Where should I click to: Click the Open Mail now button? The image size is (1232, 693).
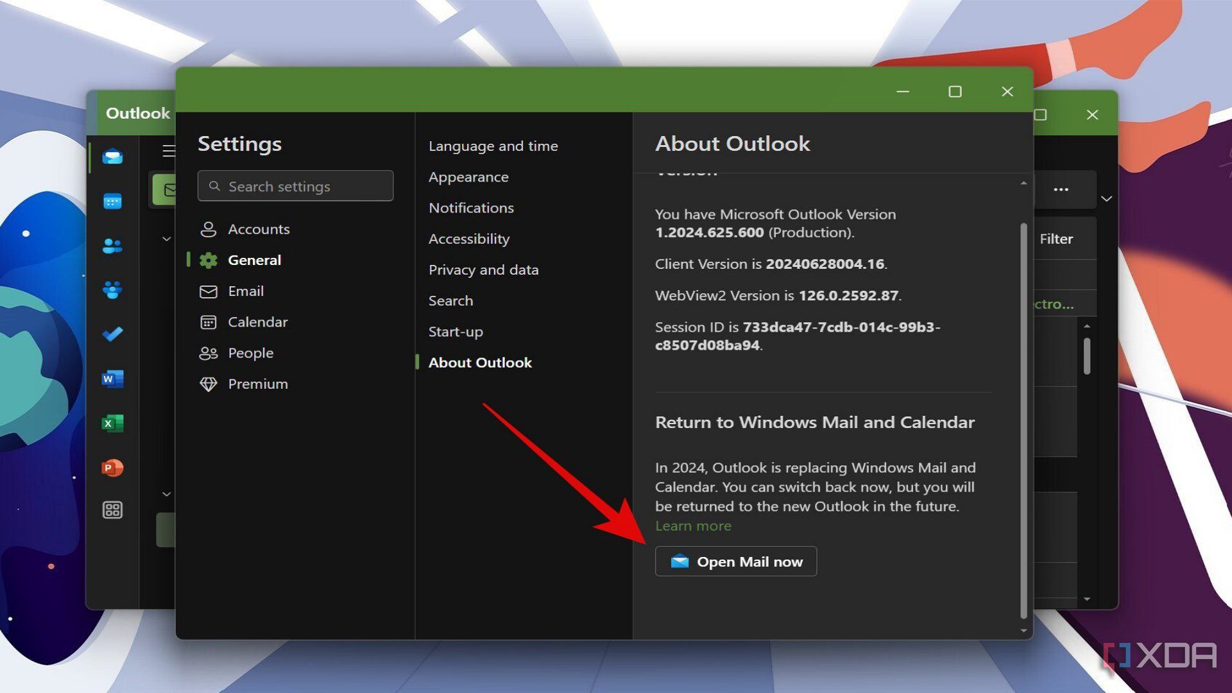click(x=735, y=561)
